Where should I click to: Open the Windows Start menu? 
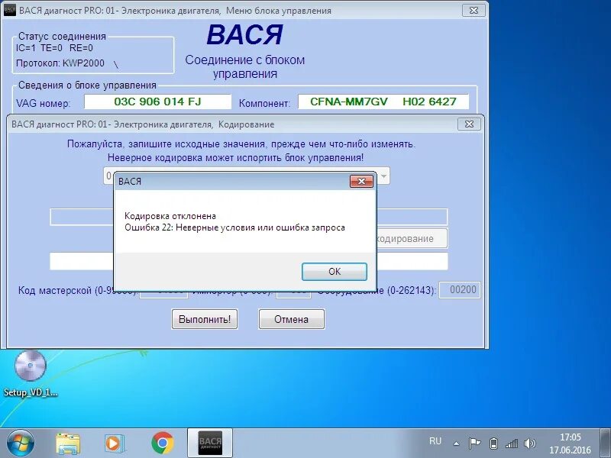21,443
